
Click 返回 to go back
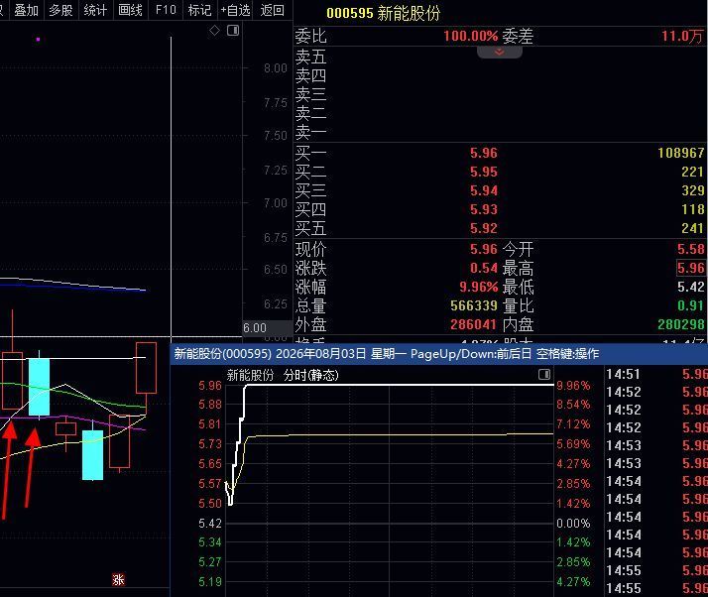click(x=273, y=10)
